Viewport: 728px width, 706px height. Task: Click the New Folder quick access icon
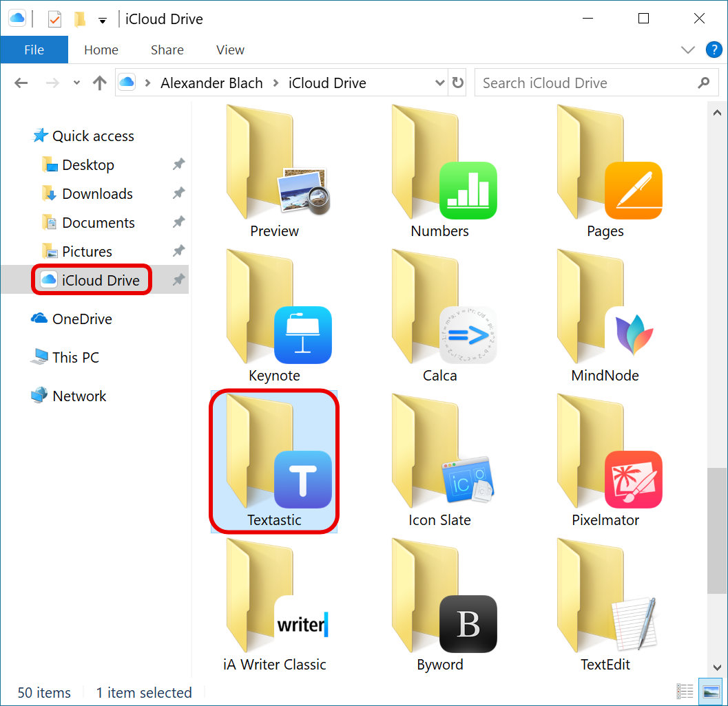tap(79, 19)
